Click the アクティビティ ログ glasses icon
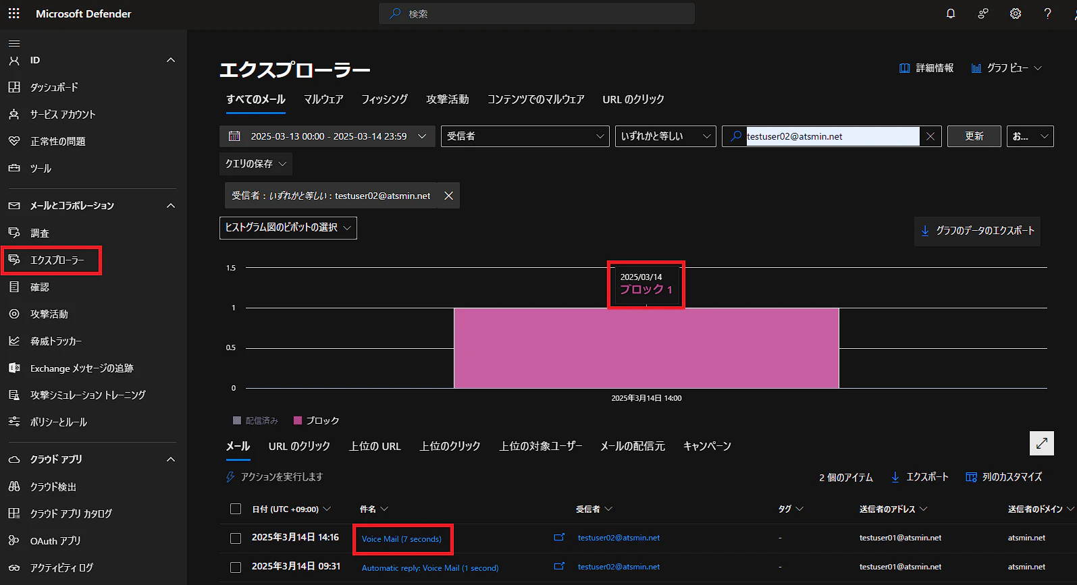Image resolution: width=1077 pixels, height=585 pixels. tap(14, 567)
